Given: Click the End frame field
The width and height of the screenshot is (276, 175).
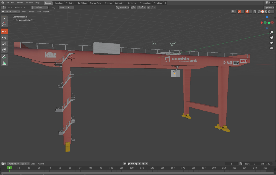Looking at the screenshot, I should point(265,164).
